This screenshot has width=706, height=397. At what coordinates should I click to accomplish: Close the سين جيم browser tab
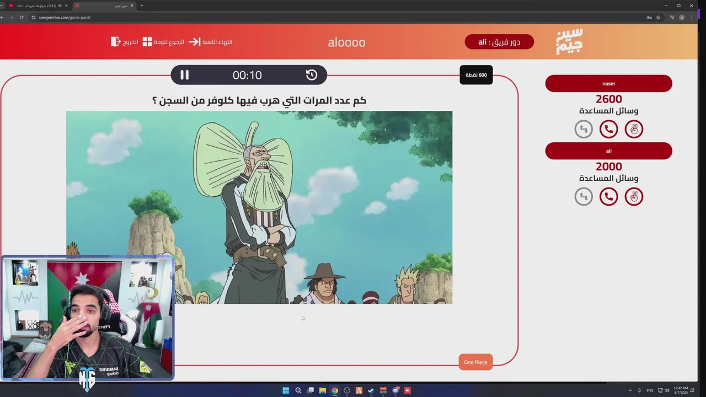[x=132, y=6]
